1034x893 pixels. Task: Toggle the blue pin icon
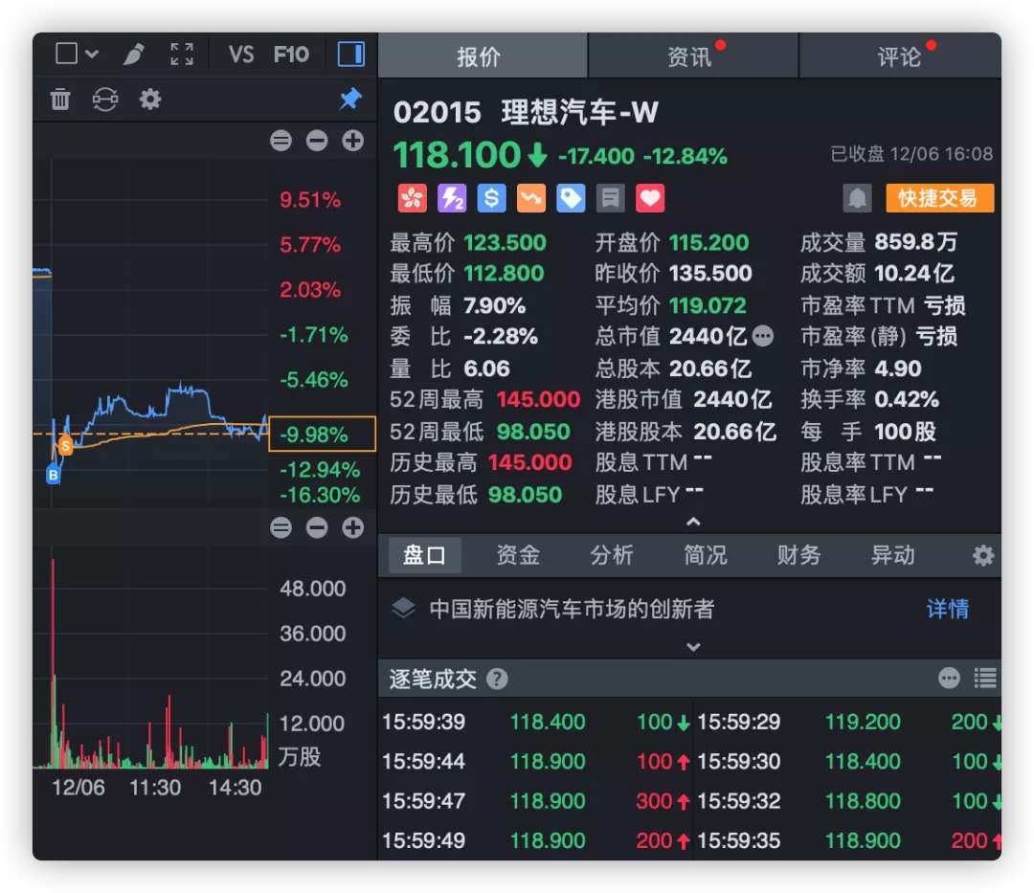coord(350,99)
